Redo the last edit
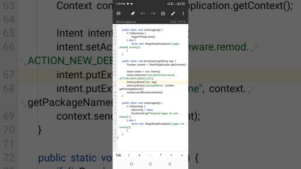Viewport: 301px width, 169px height. click(x=153, y=14)
